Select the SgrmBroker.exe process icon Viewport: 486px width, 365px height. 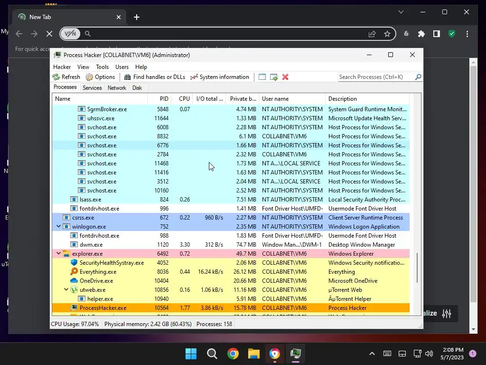[x=82, y=109]
